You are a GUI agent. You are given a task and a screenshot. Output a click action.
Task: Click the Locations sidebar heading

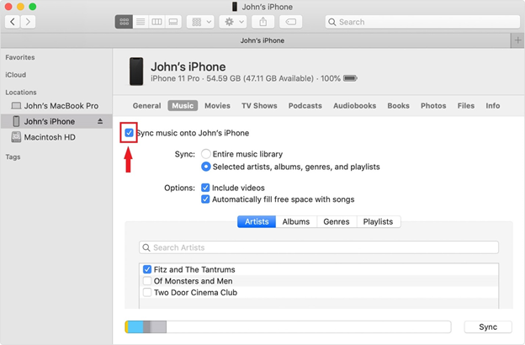click(x=21, y=92)
